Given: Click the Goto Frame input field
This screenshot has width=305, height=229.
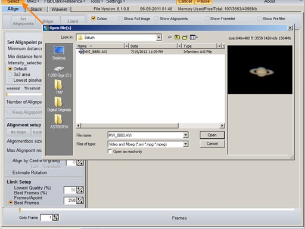Looking at the screenshot, I should coord(46,218).
